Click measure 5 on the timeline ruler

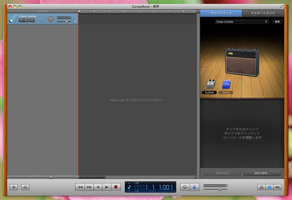(x=139, y=11)
